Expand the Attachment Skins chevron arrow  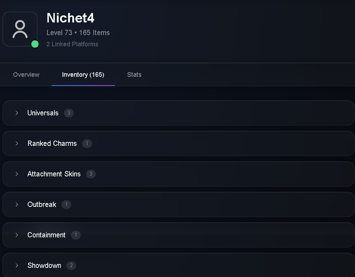(x=17, y=174)
